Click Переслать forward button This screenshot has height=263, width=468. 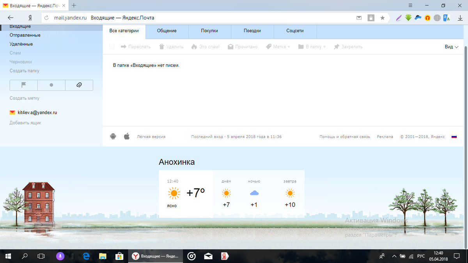135,47
